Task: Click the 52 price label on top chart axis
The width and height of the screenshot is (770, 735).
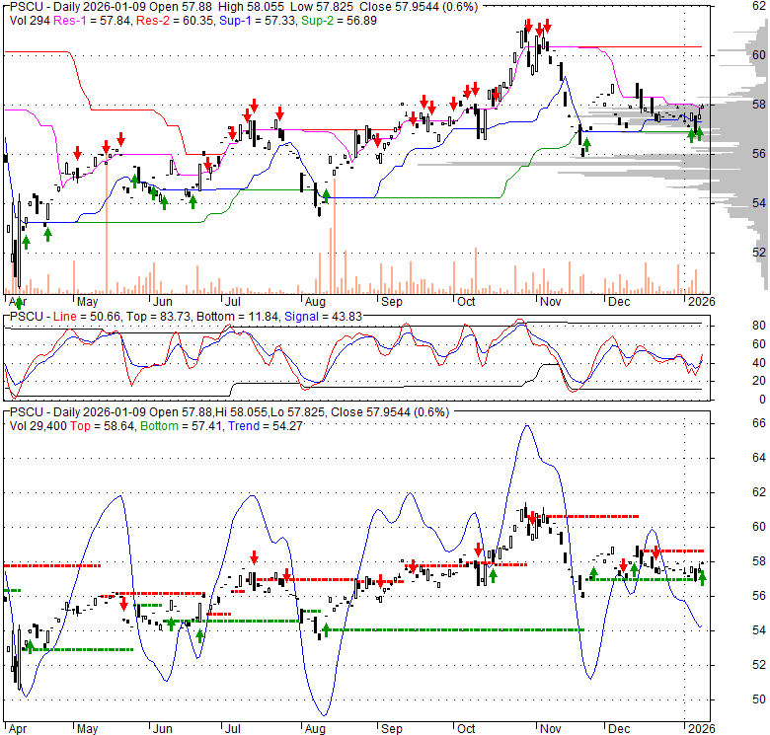Action: [759, 253]
